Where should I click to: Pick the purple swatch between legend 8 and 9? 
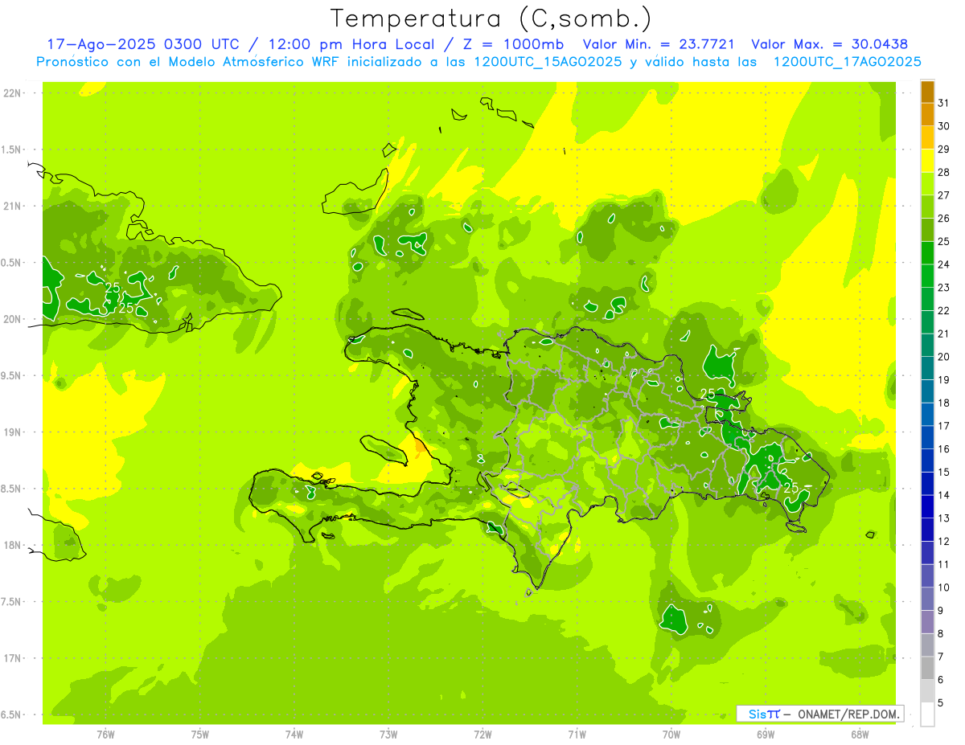927,623
